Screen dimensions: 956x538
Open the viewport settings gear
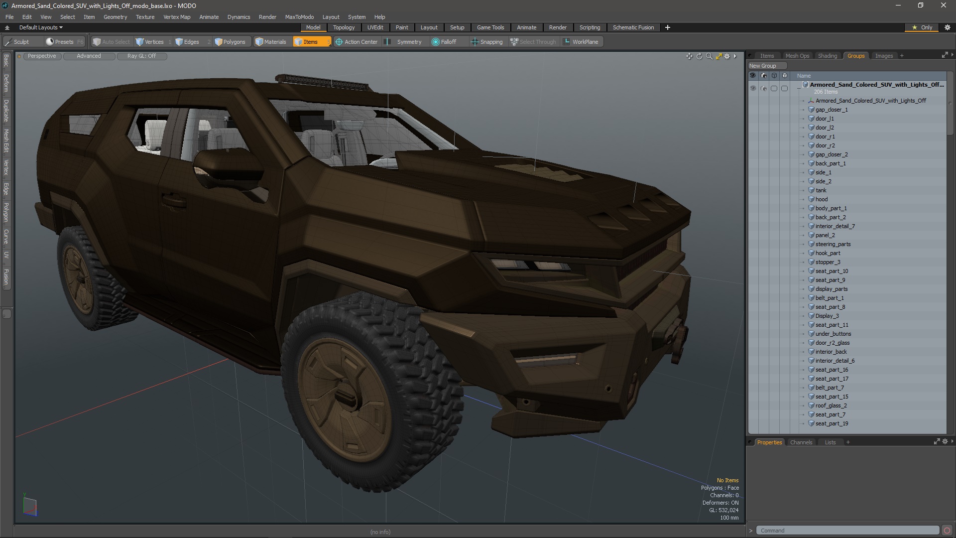pos(727,56)
